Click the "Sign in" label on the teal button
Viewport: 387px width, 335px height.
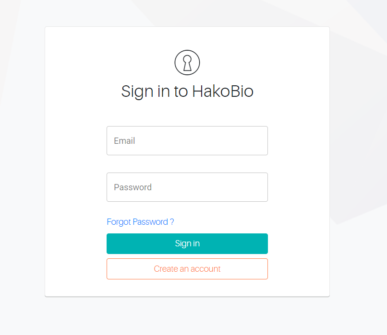coord(187,243)
